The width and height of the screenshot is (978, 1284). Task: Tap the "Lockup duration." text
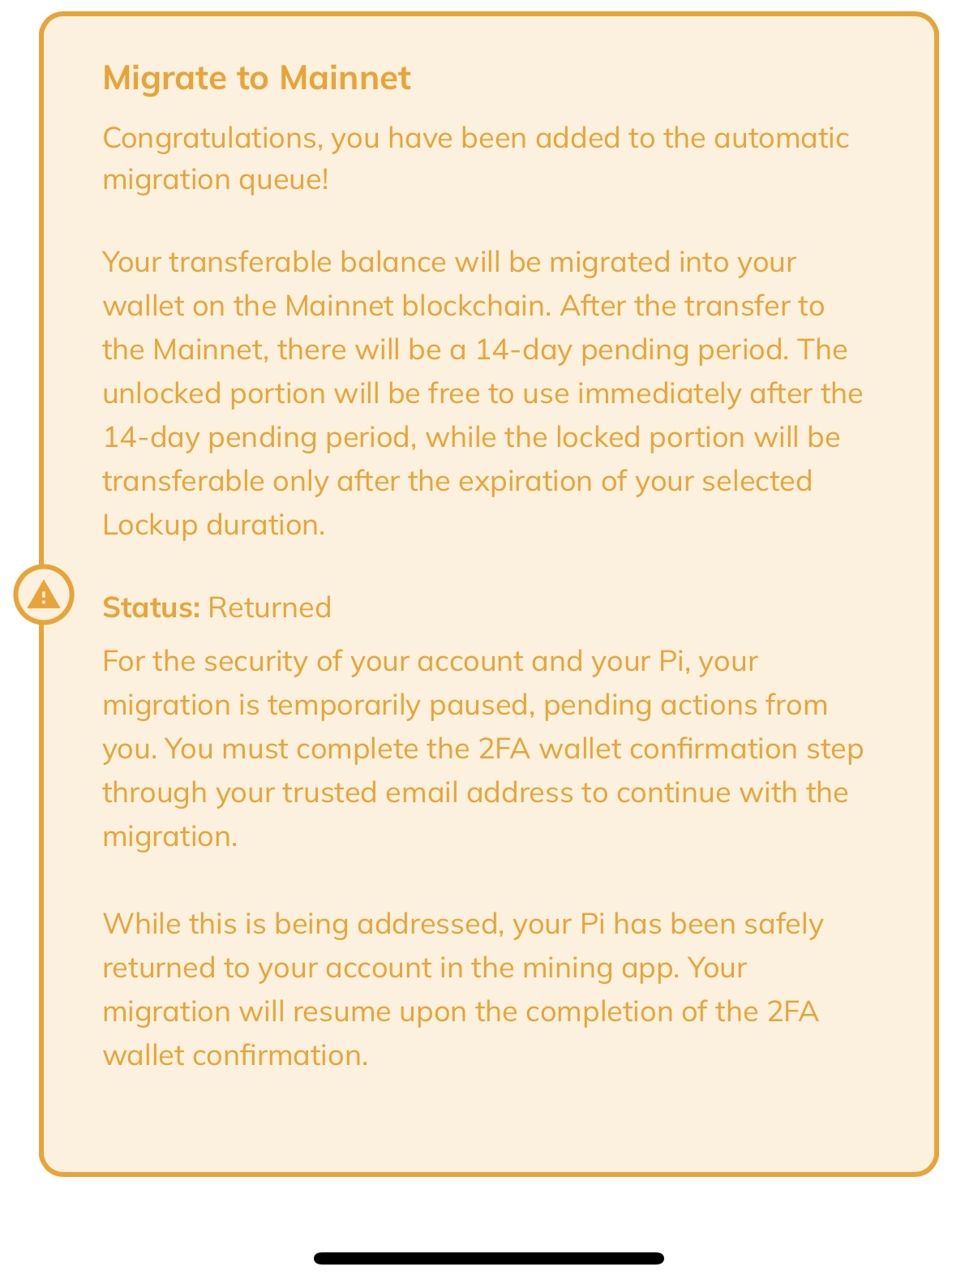pos(214,526)
